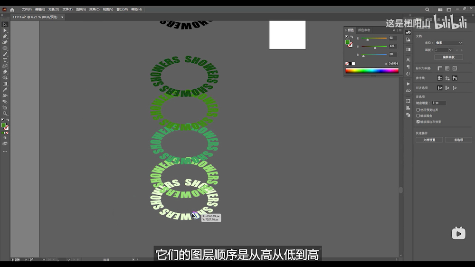Select the Blend tool
The height and width of the screenshot is (267, 475).
5,102
